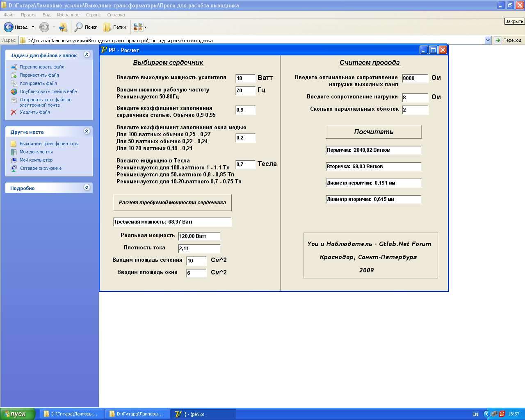Screen dimensions: 525x420
Task: Open the Избранное menu
Action: tap(68, 15)
